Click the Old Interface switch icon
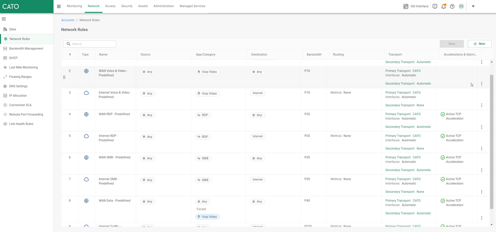The width and height of the screenshot is (496, 232). [406, 6]
